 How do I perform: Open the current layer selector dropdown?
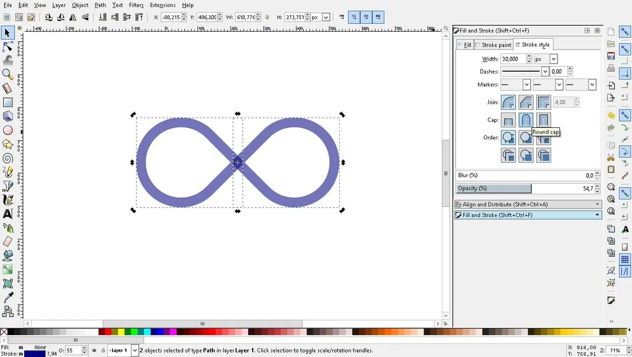[x=134, y=351]
